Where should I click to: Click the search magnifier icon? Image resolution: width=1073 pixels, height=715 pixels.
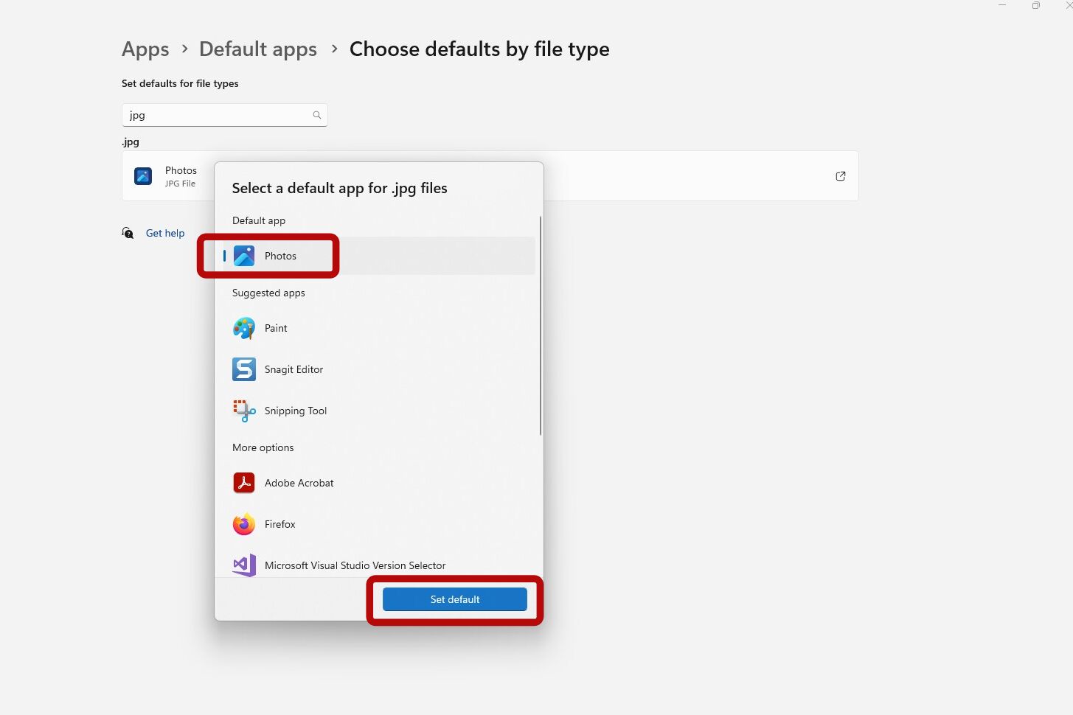pos(317,115)
